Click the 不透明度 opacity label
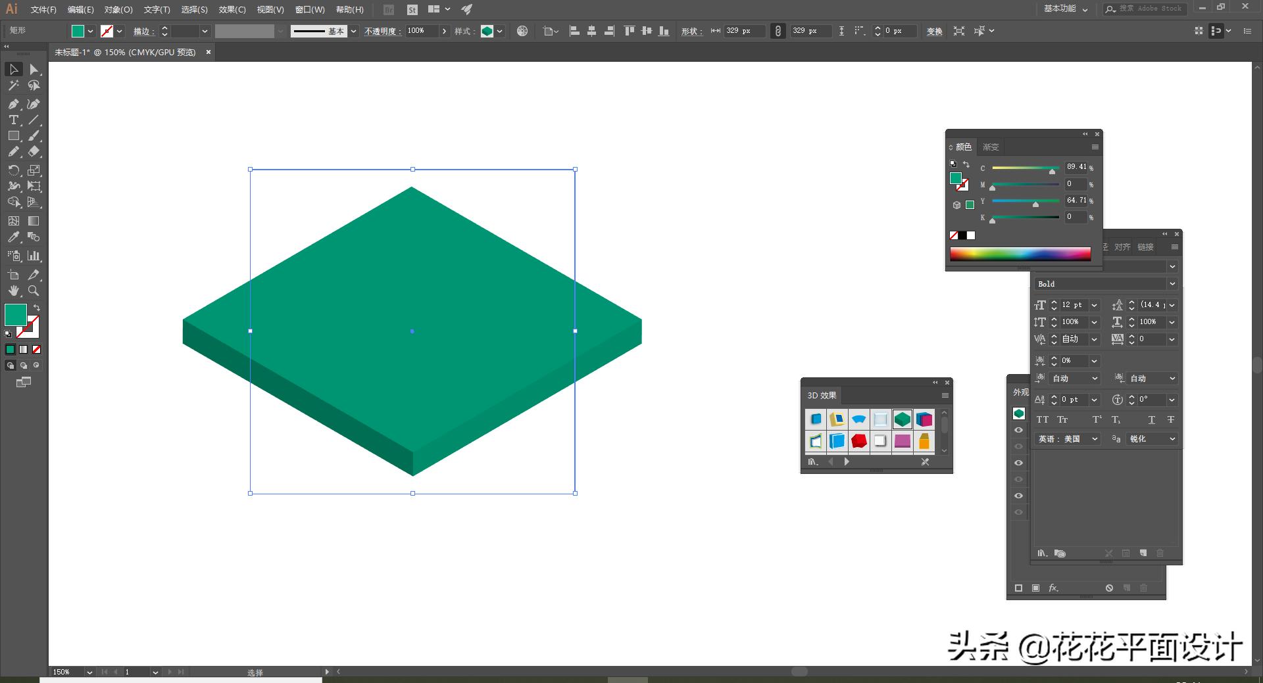The height and width of the screenshot is (683, 1263). pos(382,31)
